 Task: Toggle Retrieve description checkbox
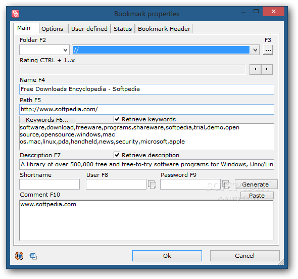pos(117,155)
